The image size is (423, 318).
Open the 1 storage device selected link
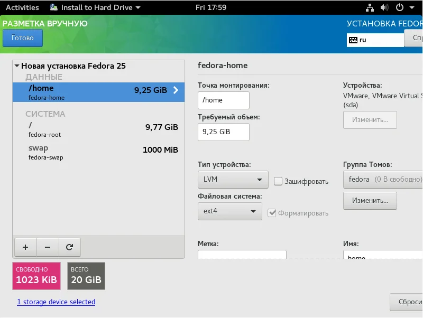[56, 302]
